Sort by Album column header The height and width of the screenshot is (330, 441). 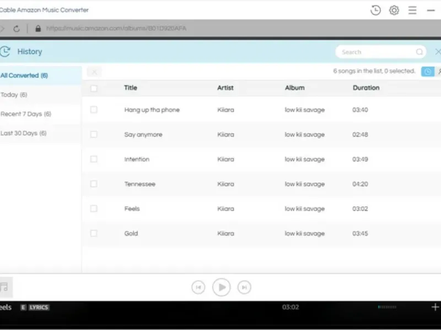pos(295,88)
